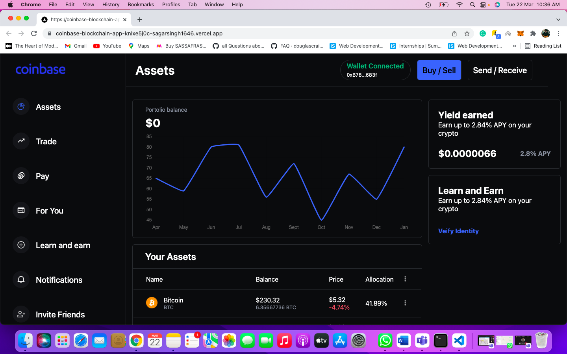The image size is (567, 354).
Task: Click the Wallet Connected address badge
Action: click(x=375, y=70)
